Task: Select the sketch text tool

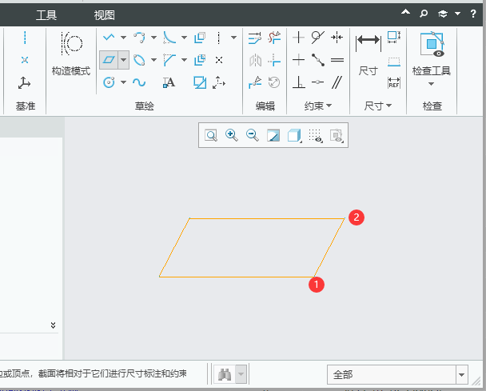Action: [169, 82]
